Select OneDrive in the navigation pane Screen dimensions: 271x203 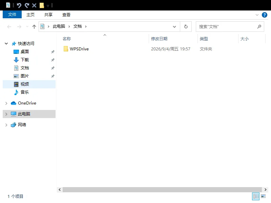(27, 103)
